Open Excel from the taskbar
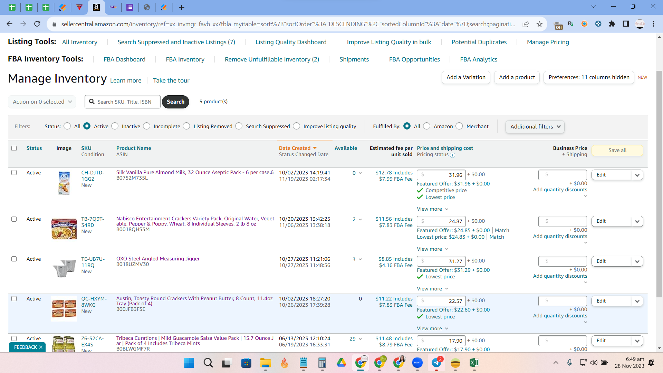663x373 pixels. [x=474, y=363]
